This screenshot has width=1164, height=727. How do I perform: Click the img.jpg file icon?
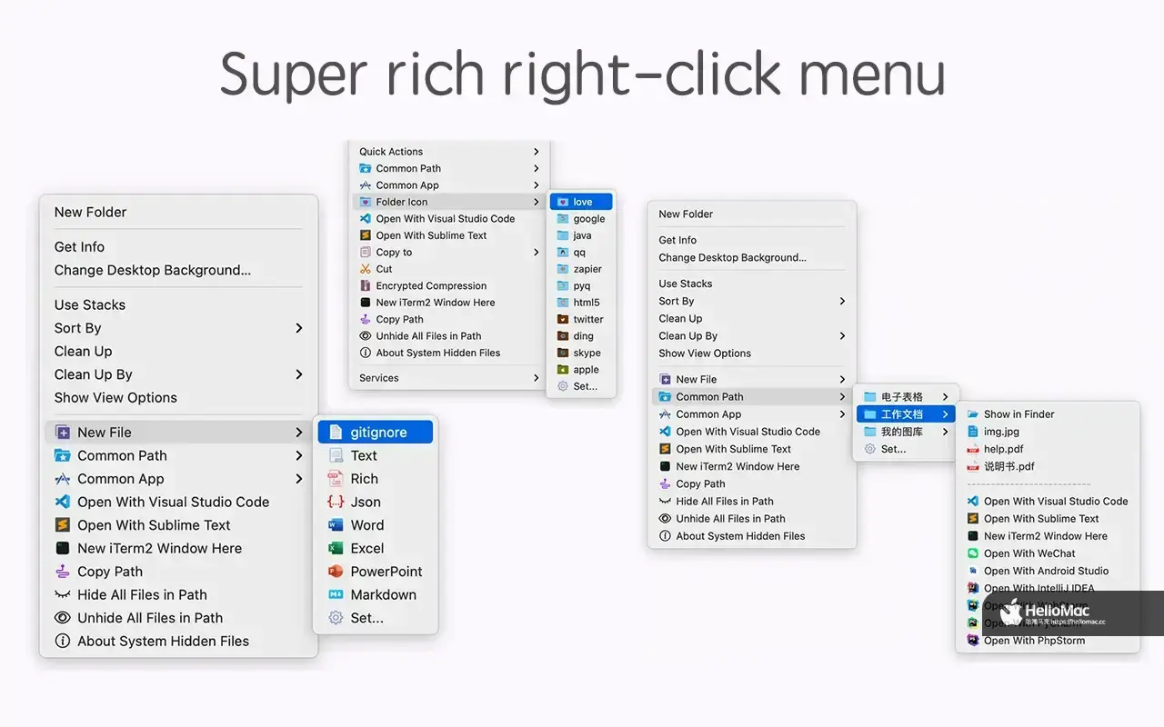click(973, 432)
